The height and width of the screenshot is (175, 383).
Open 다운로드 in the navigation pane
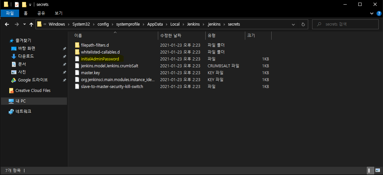pyautogui.click(x=26, y=56)
